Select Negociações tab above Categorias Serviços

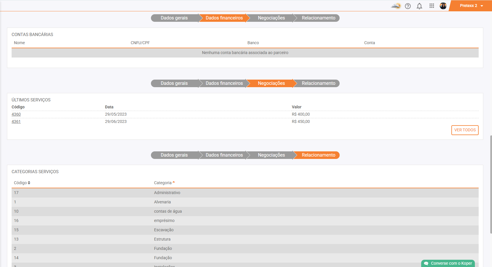coord(271,155)
